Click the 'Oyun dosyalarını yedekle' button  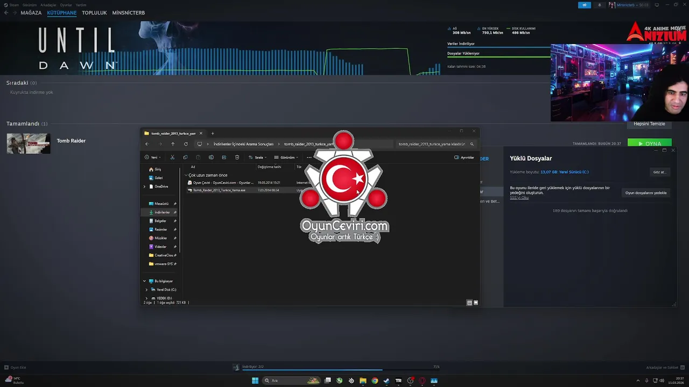tap(646, 192)
